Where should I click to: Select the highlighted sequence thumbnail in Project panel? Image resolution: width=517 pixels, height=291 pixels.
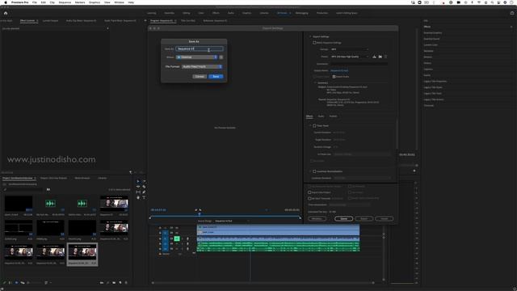pyautogui.click(x=82, y=253)
